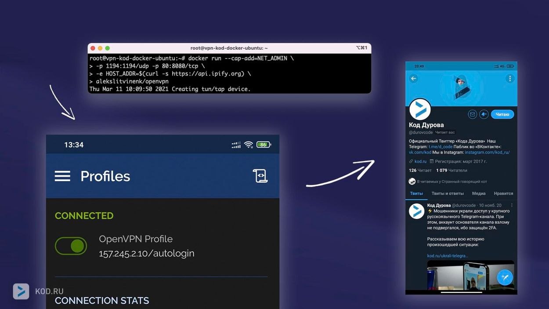Tap the import profile script icon
The width and height of the screenshot is (549, 309).
[260, 176]
